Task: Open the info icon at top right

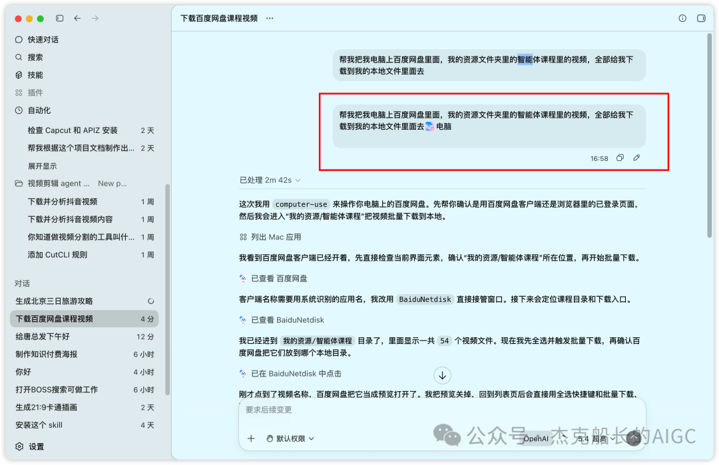Action: 682,19
